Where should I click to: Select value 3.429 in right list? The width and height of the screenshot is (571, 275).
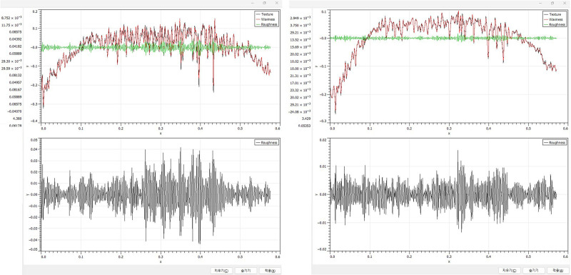click(307, 119)
